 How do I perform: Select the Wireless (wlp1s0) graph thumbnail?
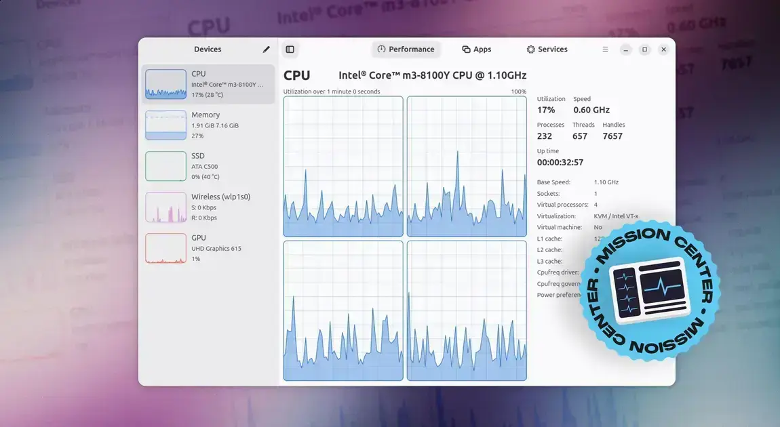(x=165, y=207)
